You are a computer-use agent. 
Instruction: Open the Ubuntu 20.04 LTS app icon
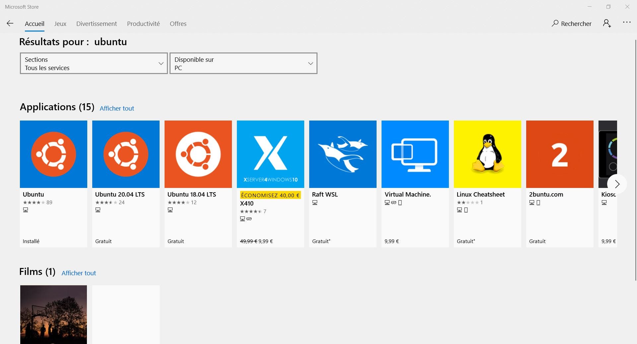coord(126,154)
